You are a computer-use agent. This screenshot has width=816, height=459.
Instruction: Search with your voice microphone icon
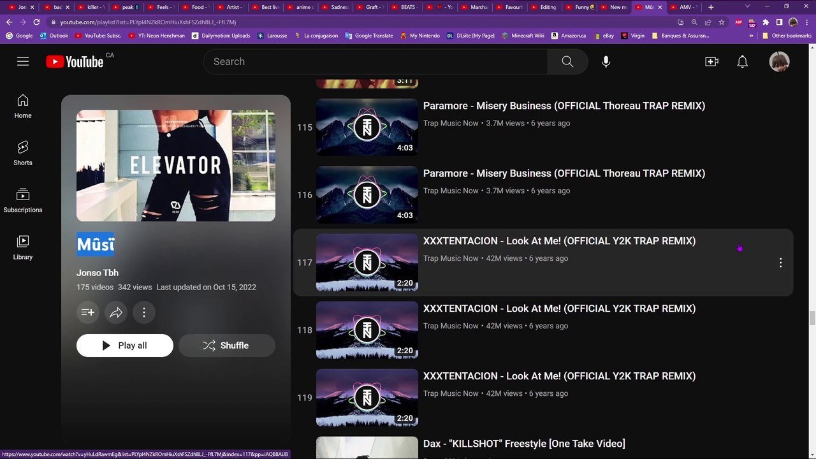(x=606, y=61)
